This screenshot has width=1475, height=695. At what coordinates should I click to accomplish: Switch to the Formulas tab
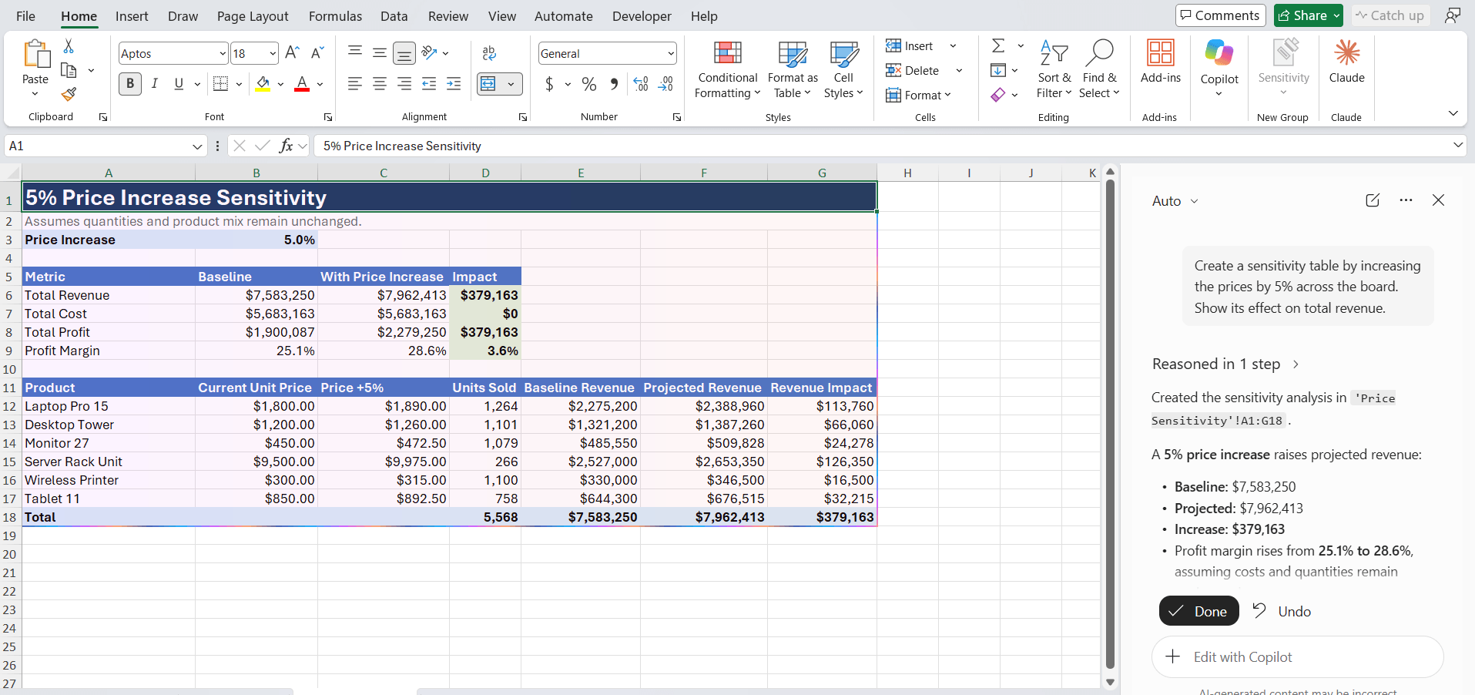point(335,15)
